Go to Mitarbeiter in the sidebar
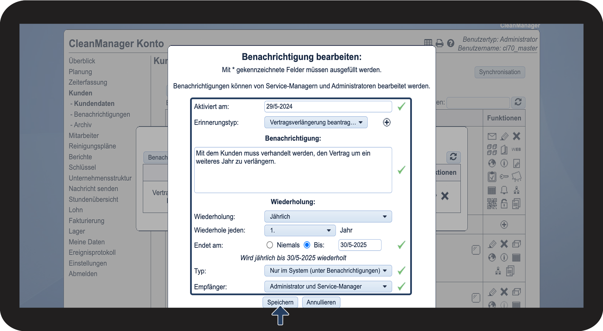The height and width of the screenshot is (331, 603). (x=84, y=136)
